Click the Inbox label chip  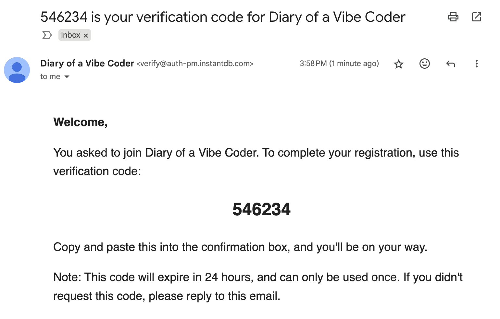pos(70,35)
